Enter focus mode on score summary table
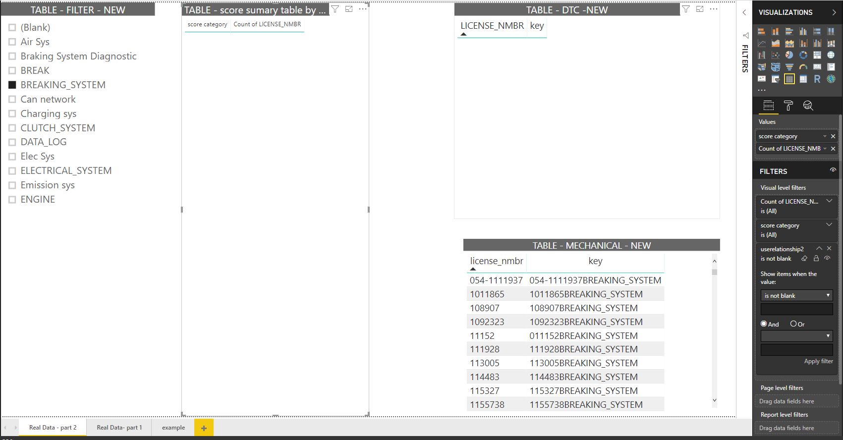 tap(349, 9)
